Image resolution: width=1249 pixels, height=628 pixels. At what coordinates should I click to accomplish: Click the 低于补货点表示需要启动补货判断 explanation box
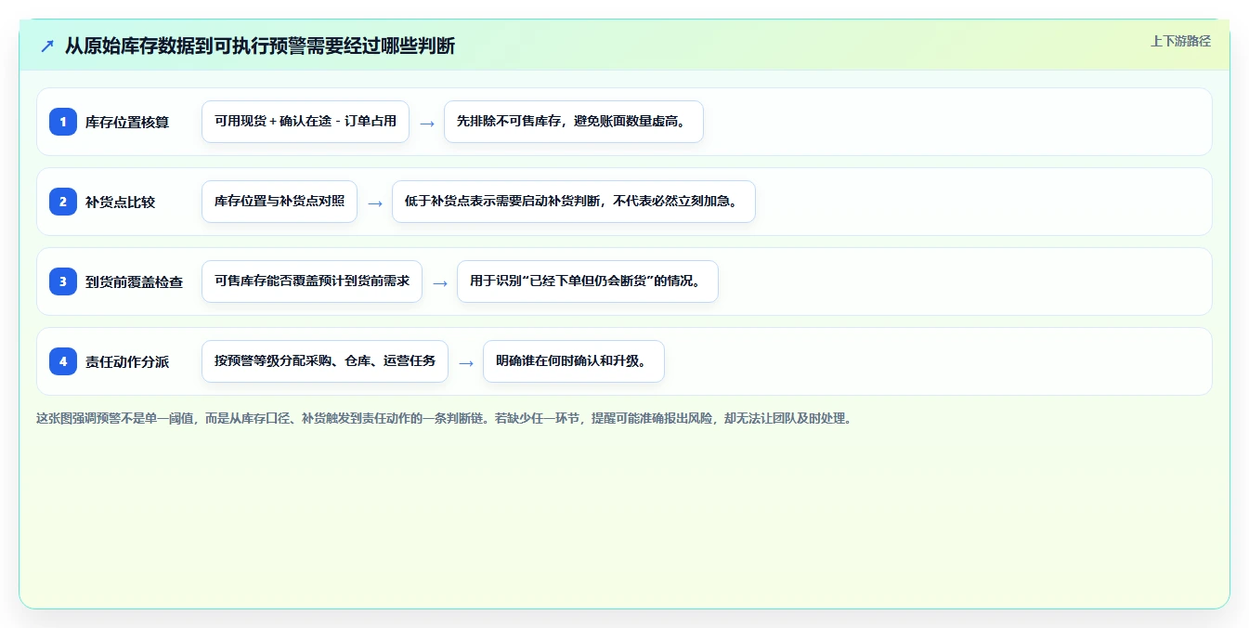click(574, 202)
